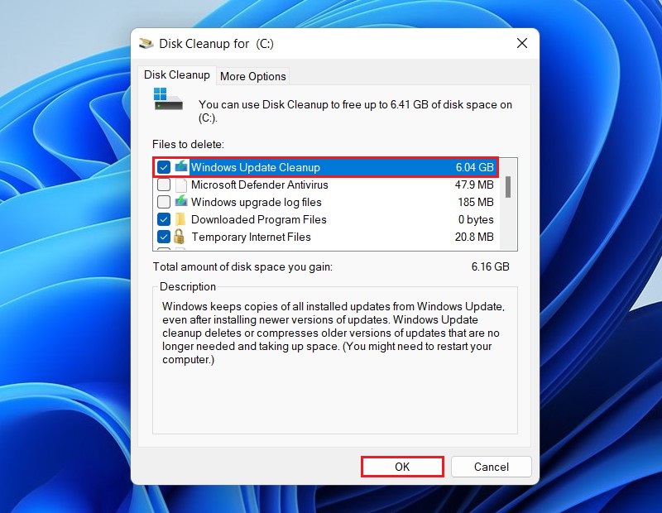
Task: Click the file list scrollbar thumb
Action: pos(508,187)
